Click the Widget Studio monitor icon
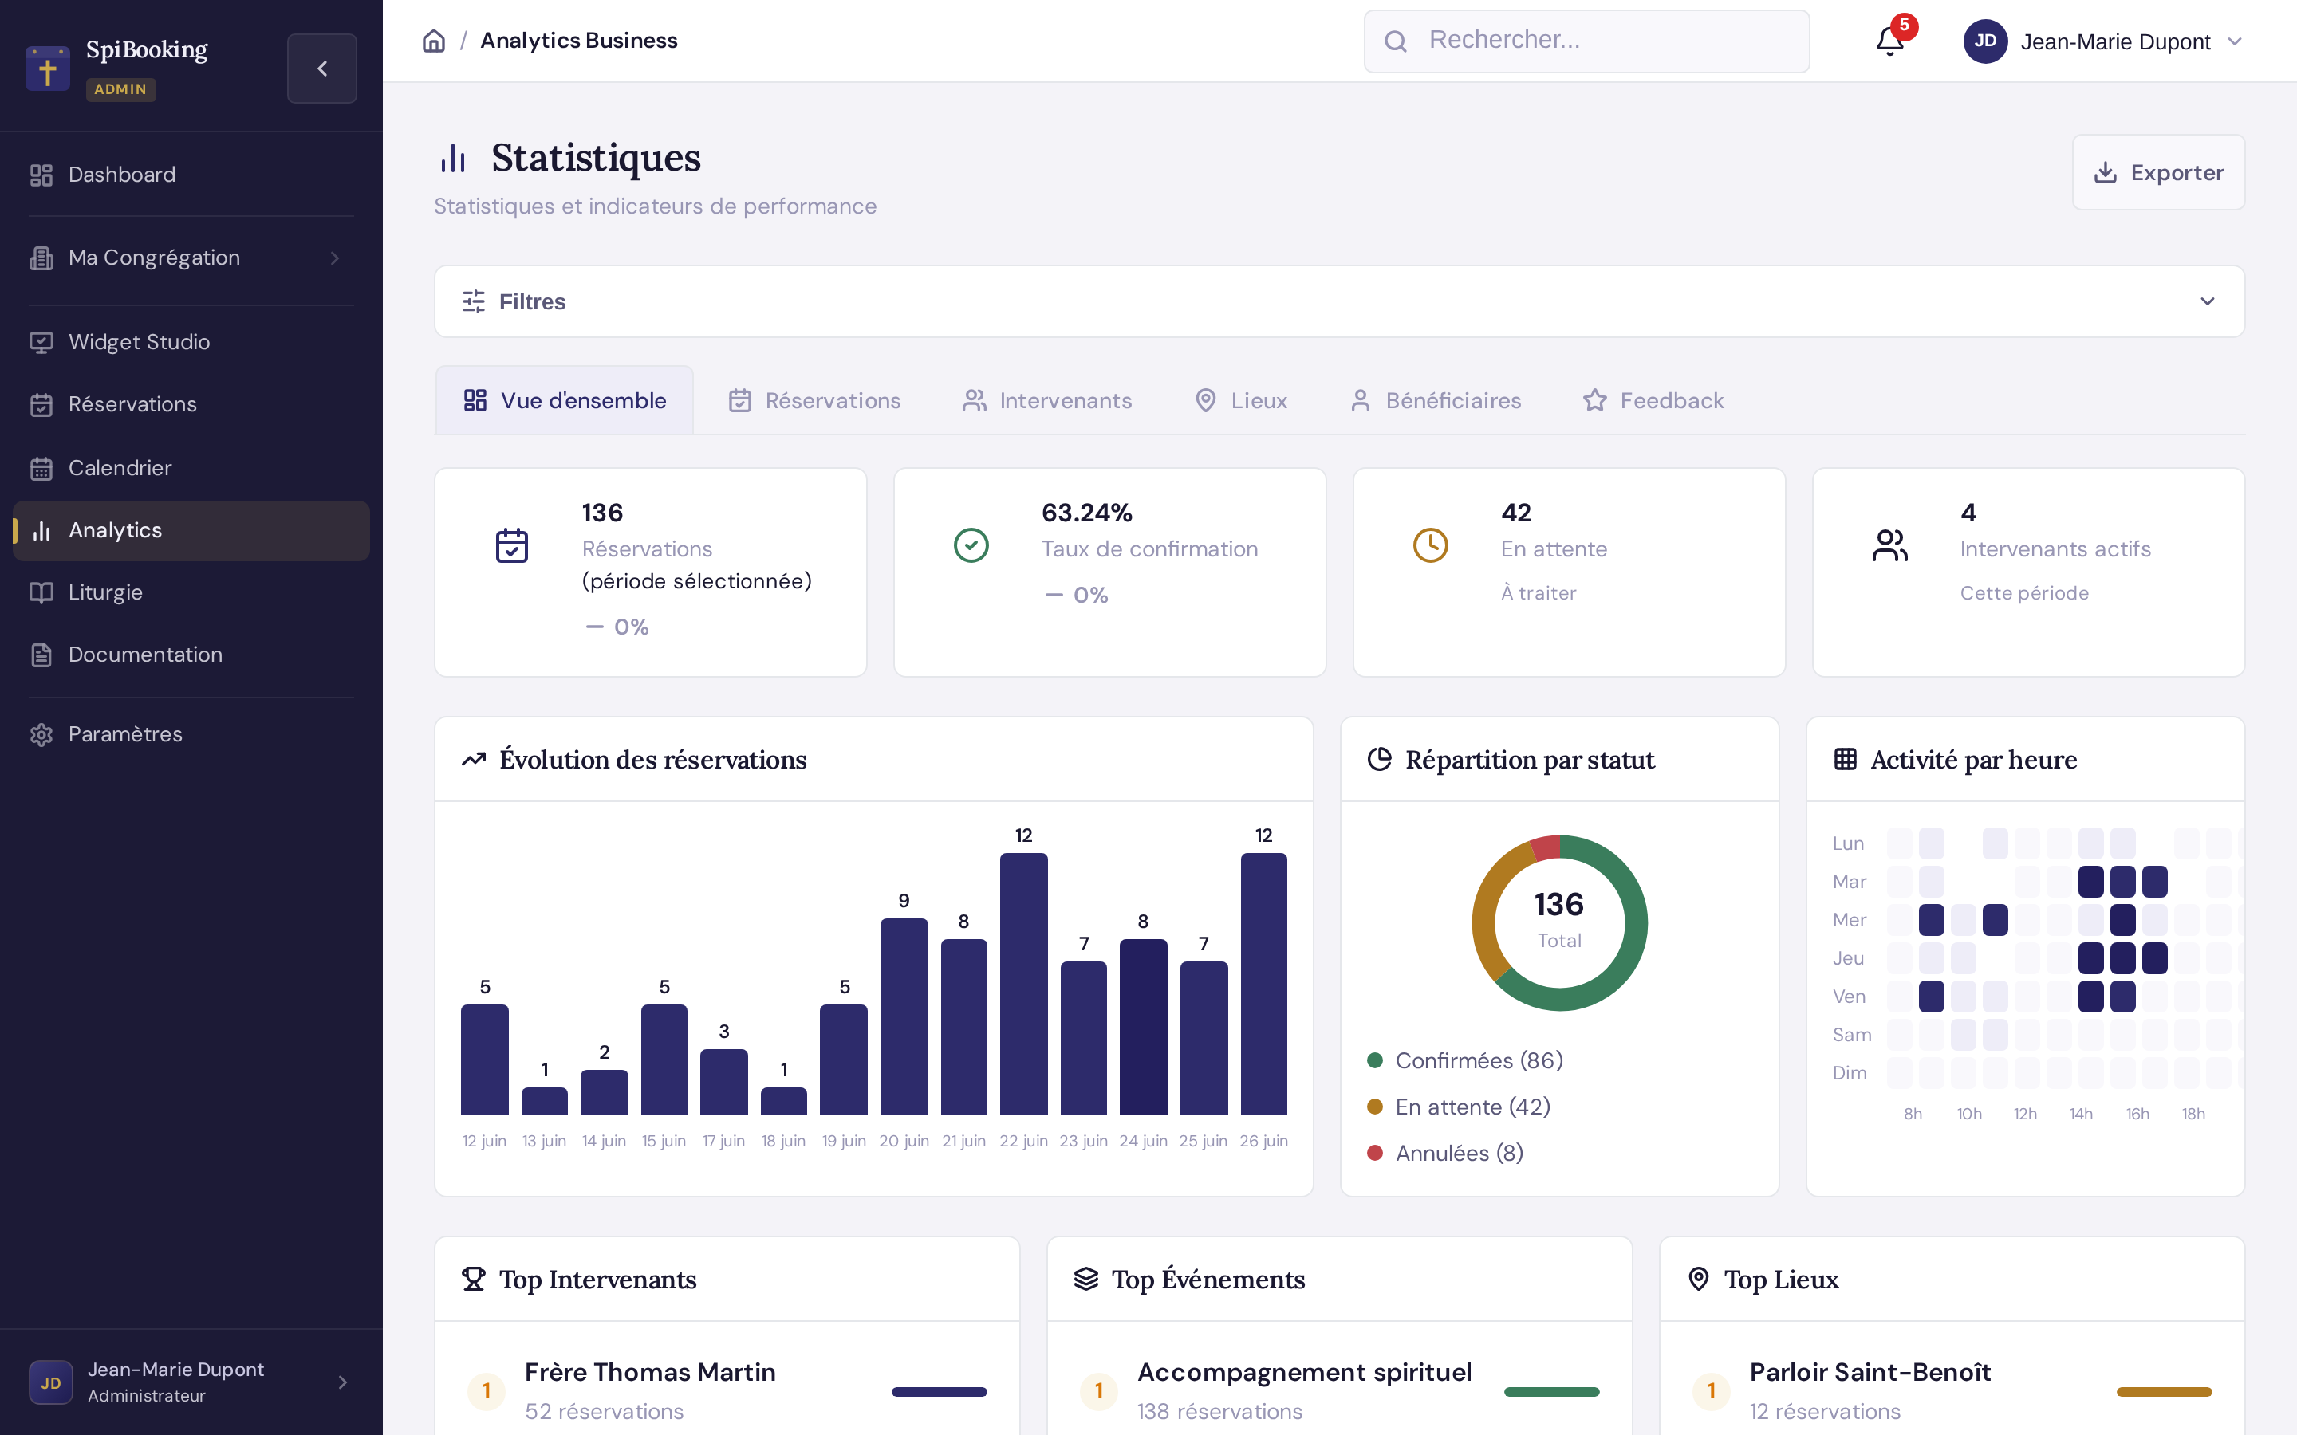The width and height of the screenshot is (2297, 1435). pos(41,342)
